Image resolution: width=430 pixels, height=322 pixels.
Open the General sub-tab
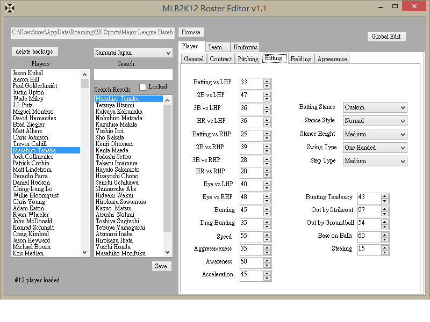tap(194, 59)
